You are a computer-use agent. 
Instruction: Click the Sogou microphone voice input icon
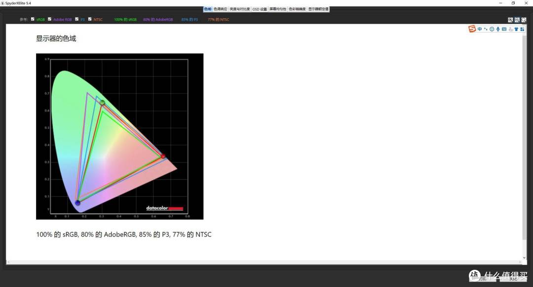498,29
